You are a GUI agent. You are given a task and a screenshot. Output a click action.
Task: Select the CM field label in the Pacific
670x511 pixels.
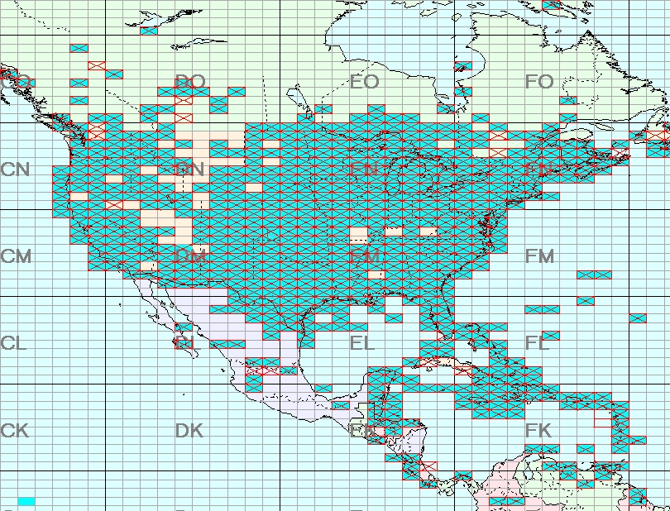point(16,257)
